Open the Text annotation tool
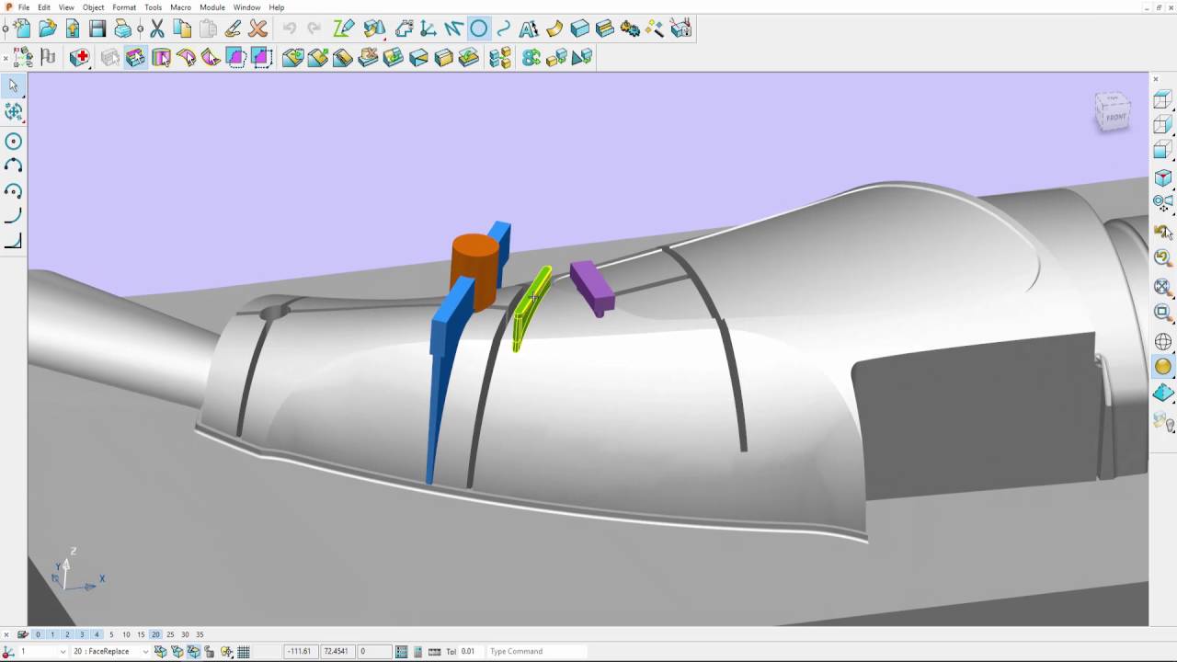1177x662 pixels. tap(529, 29)
